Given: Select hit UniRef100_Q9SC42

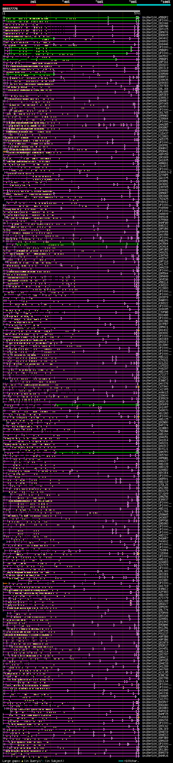Looking at the screenshot, I should [x=155, y=726].
